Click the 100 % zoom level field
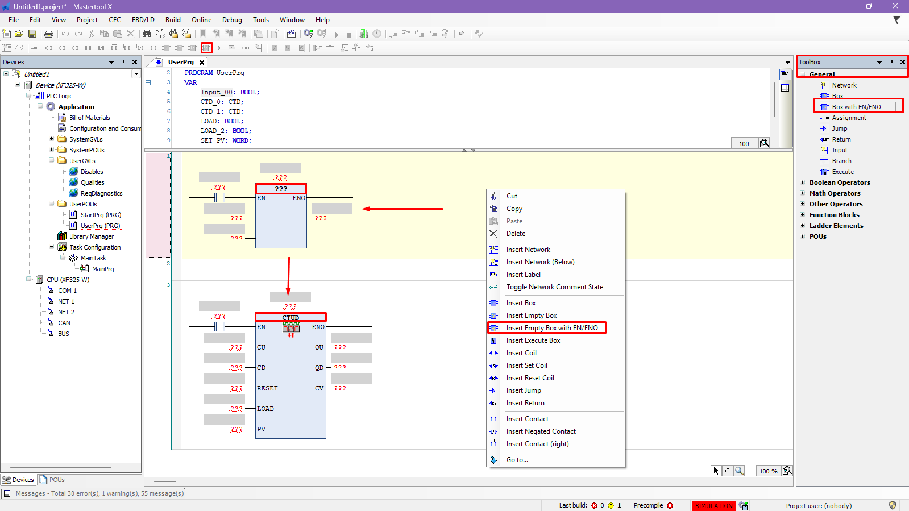Viewport: 909px width, 511px height. [x=768, y=471]
